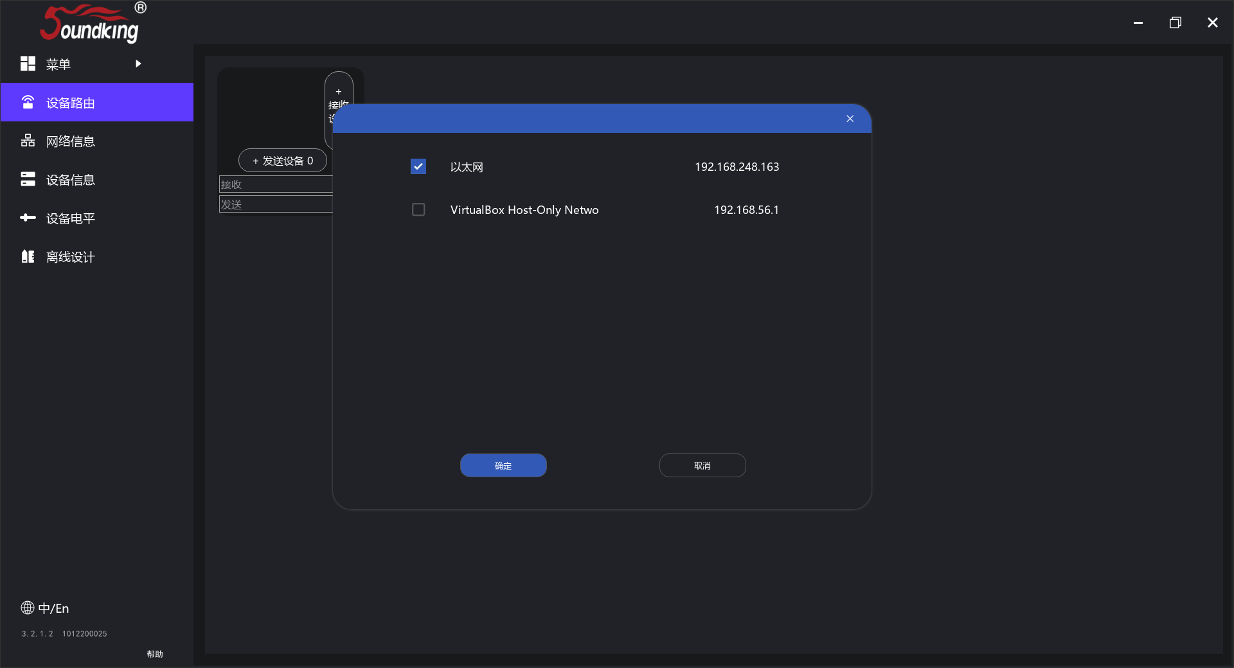Confirm with the blue 确定 button
Image resolution: width=1234 pixels, height=668 pixels.
click(503, 466)
